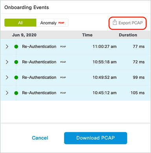The width and height of the screenshot is (151, 153).
Task: Click the 10:49:52 am time value
Action: coord(105,77)
